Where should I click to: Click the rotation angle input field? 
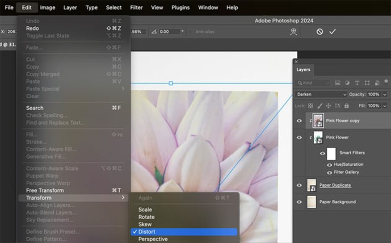[169, 32]
